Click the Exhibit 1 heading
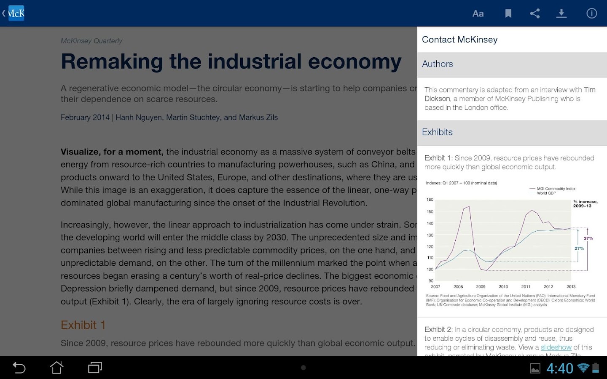The height and width of the screenshot is (379, 607). [83, 325]
